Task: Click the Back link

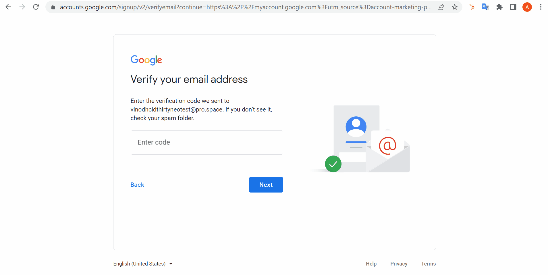Action: (x=137, y=185)
